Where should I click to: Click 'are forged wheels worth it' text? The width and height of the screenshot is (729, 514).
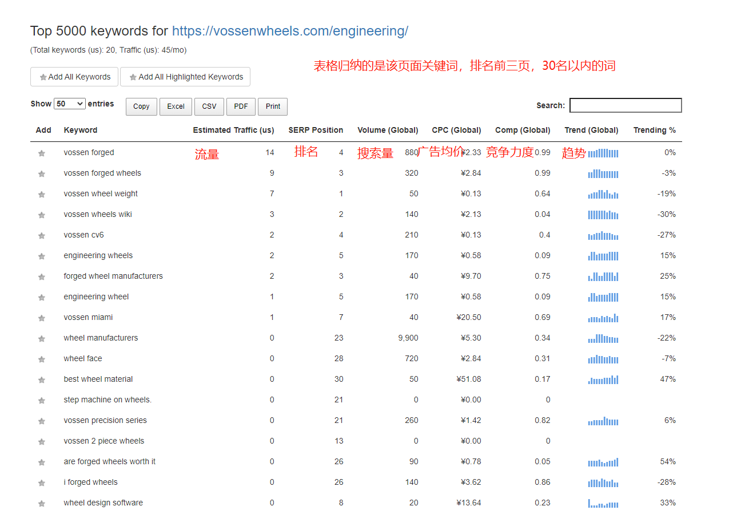(x=110, y=461)
